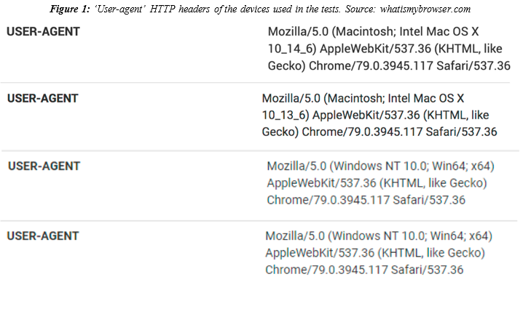Click the last entry's "Windows NT 10.0" line
The width and height of the screenshot is (531, 314).
[x=379, y=236]
